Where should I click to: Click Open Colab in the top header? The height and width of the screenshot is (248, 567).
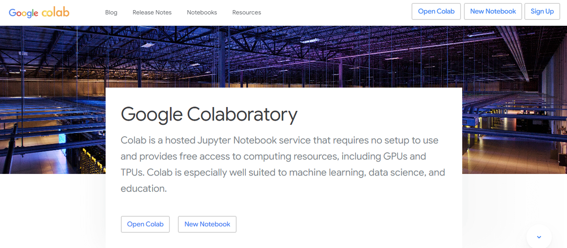pyautogui.click(x=436, y=11)
